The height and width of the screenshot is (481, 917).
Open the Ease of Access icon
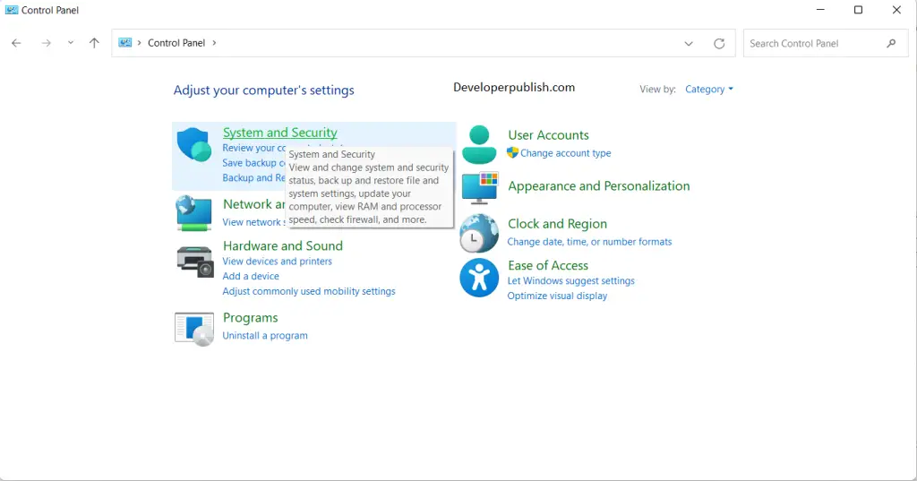pos(479,278)
